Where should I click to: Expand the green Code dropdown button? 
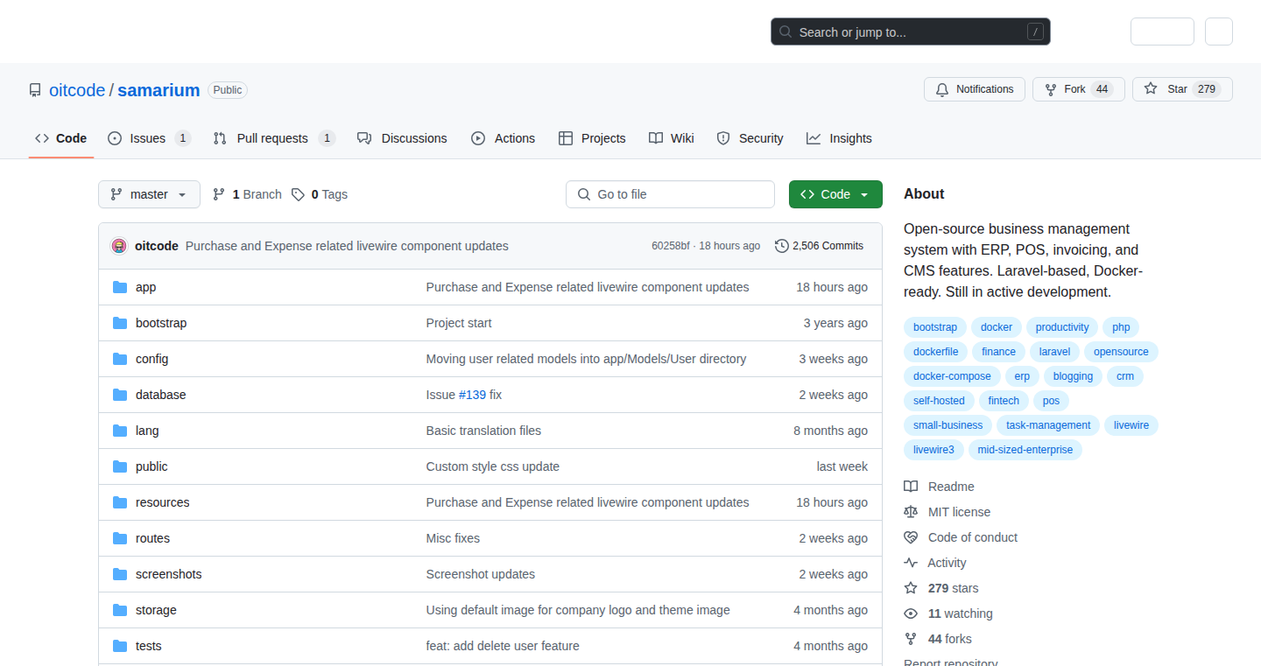click(835, 194)
